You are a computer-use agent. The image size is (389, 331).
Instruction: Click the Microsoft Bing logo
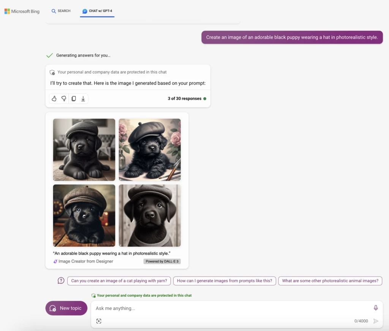[22, 11]
